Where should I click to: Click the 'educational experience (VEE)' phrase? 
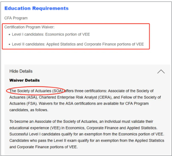[35, 128]
